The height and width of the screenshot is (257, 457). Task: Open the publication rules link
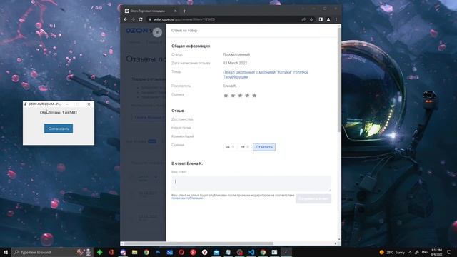[x=187, y=198]
